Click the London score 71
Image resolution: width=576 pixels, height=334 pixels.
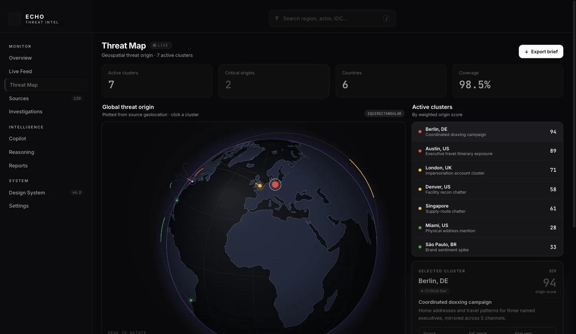tap(553, 170)
